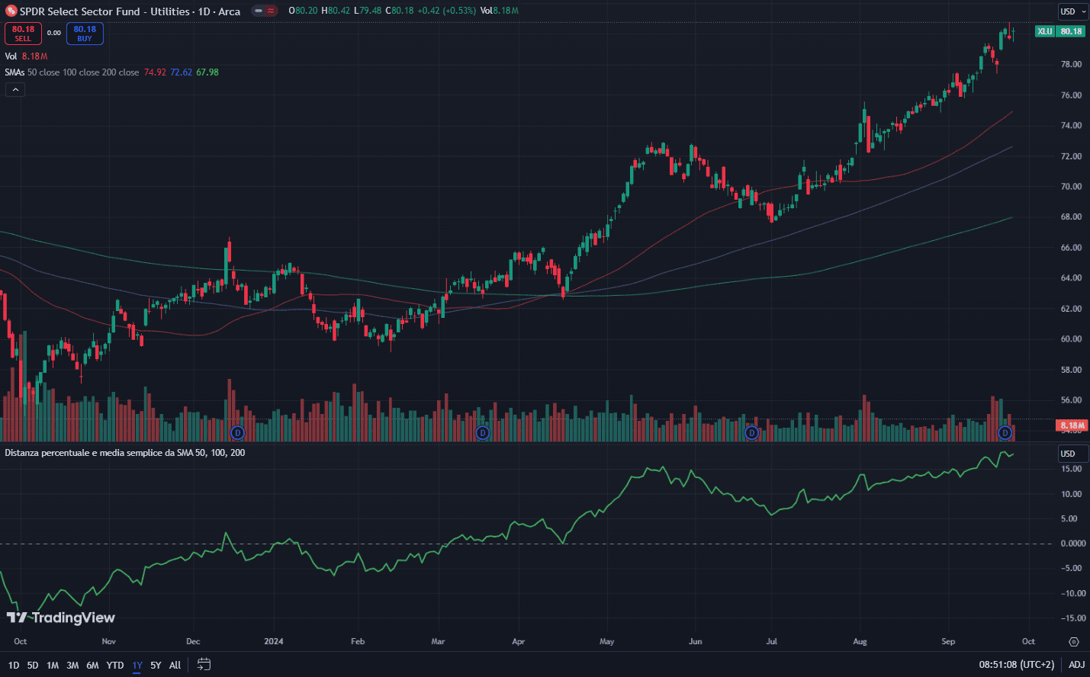1090x677 pixels.
Task: Select the 5D time range
Action: click(x=33, y=666)
